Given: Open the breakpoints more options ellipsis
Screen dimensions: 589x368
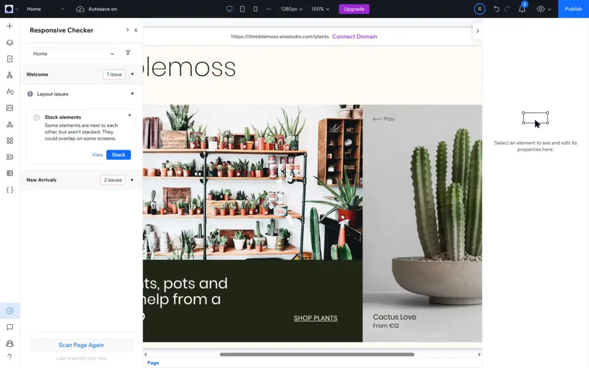Looking at the screenshot, I should (x=268, y=9).
